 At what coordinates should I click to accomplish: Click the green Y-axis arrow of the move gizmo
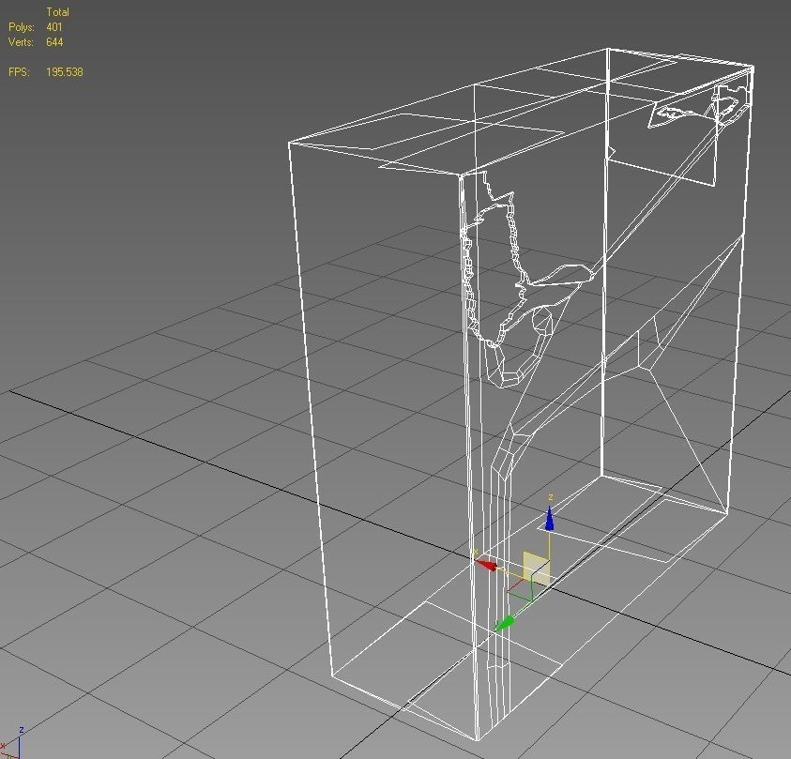[505, 623]
